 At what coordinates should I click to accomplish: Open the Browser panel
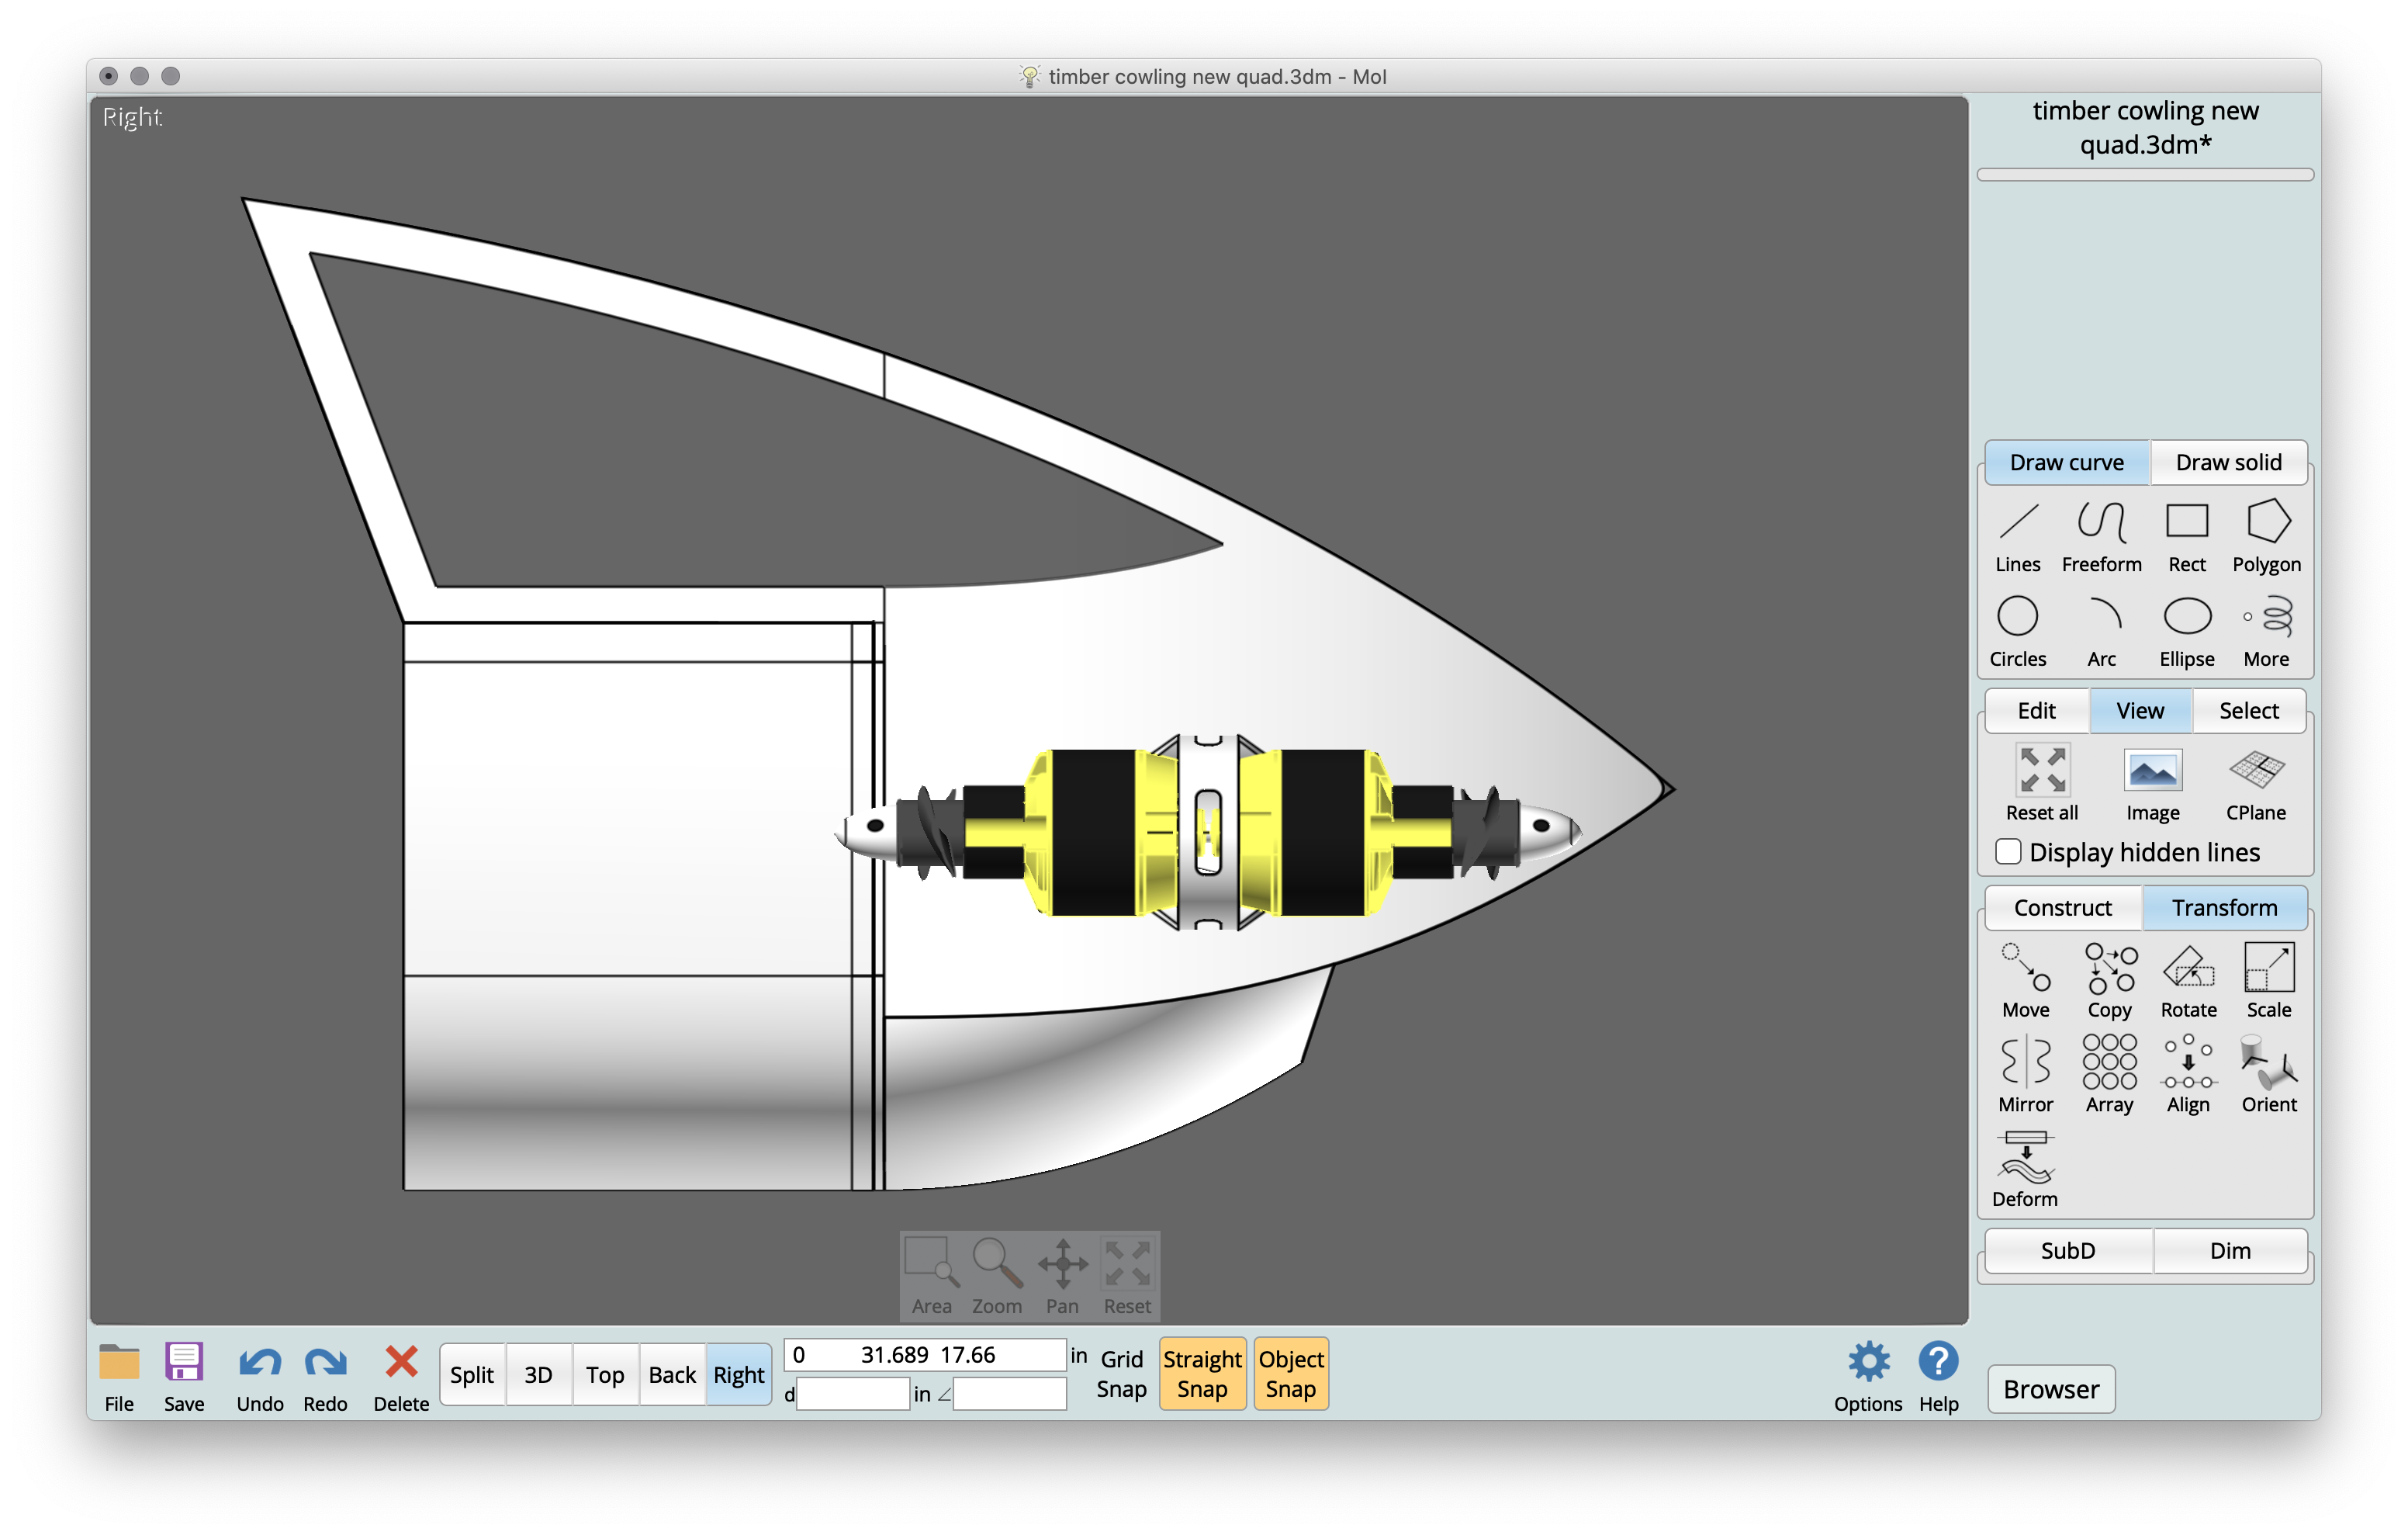click(2050, 1389)
